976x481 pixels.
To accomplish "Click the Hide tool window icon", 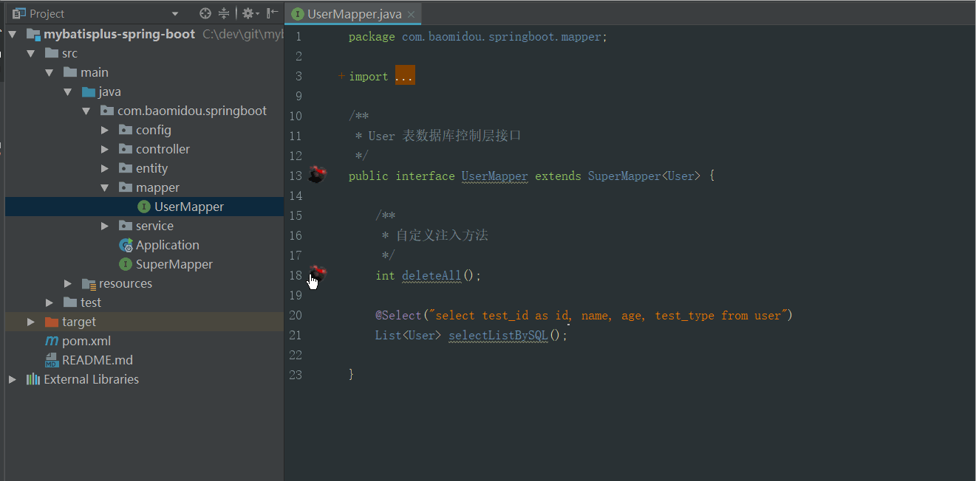I will (272, 13).
